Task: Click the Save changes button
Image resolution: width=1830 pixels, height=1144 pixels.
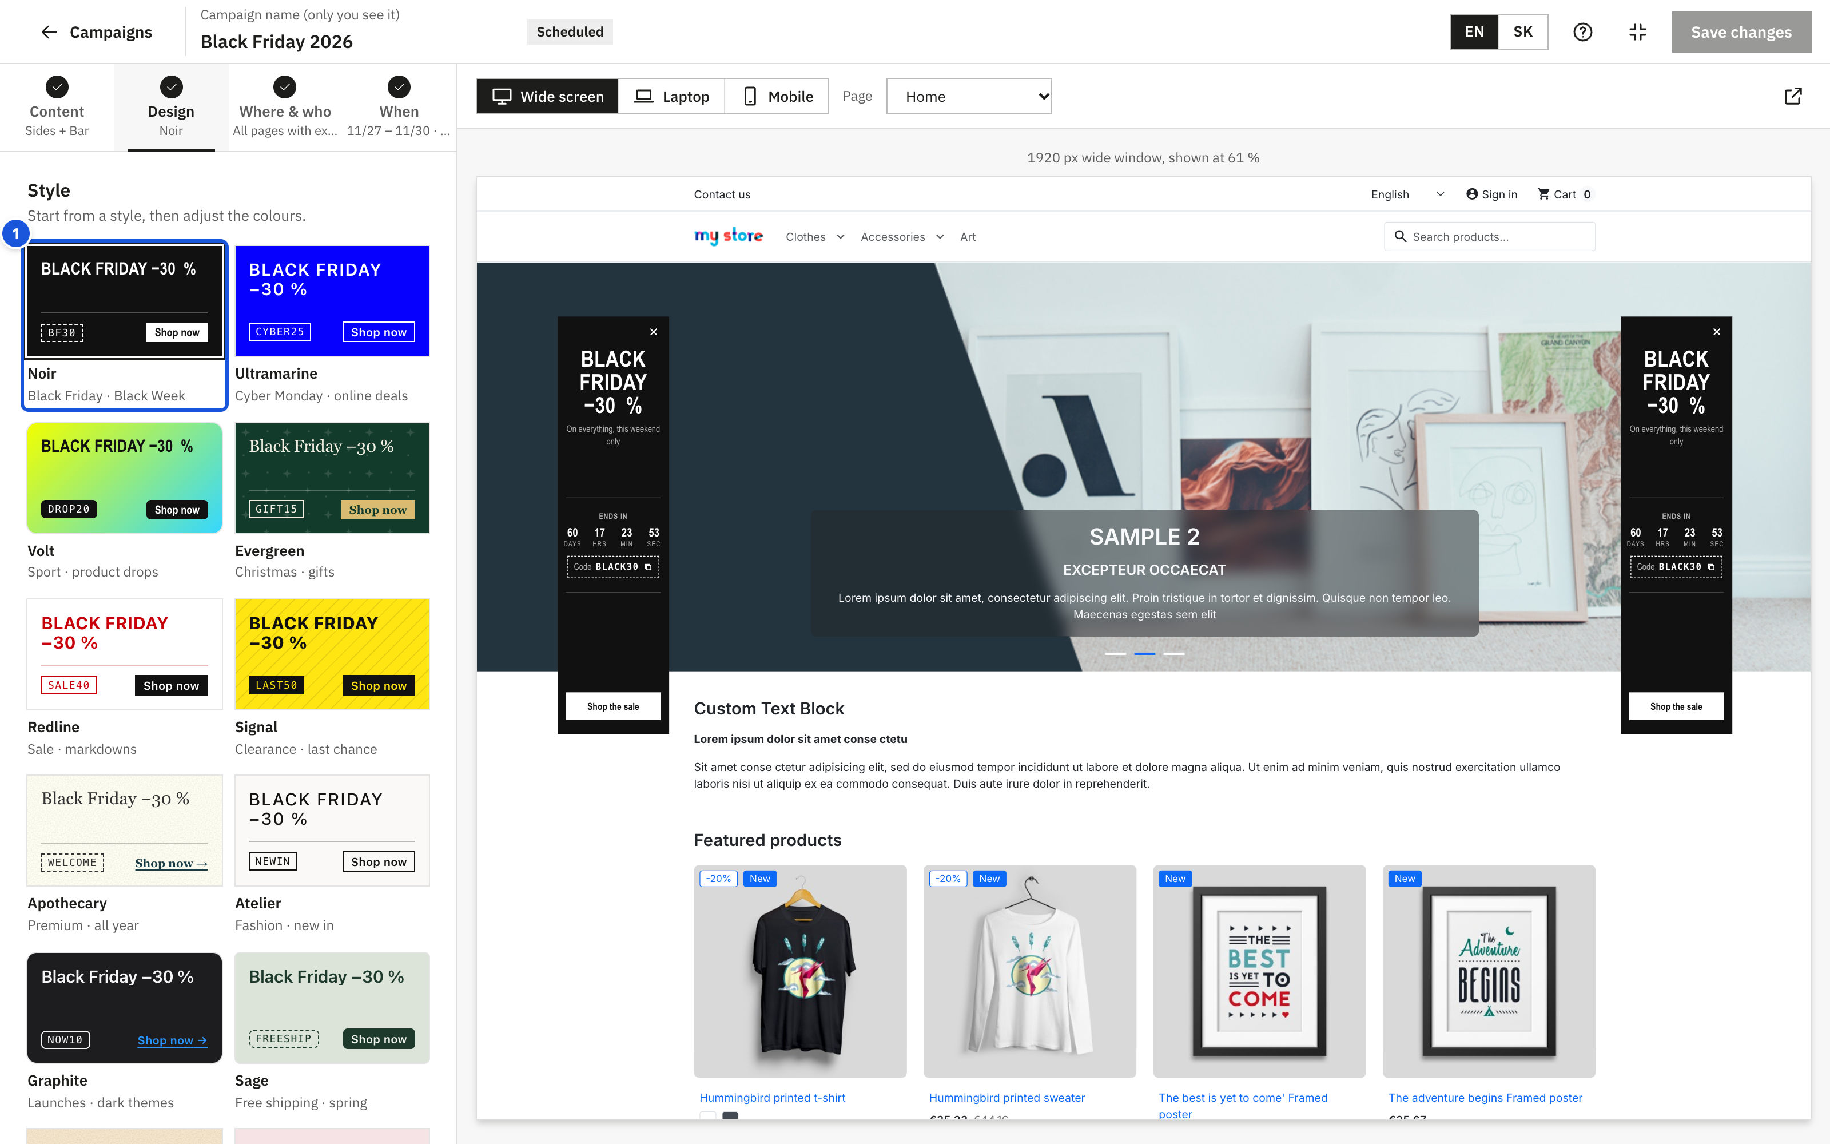Action: (x=1741, y=32)
